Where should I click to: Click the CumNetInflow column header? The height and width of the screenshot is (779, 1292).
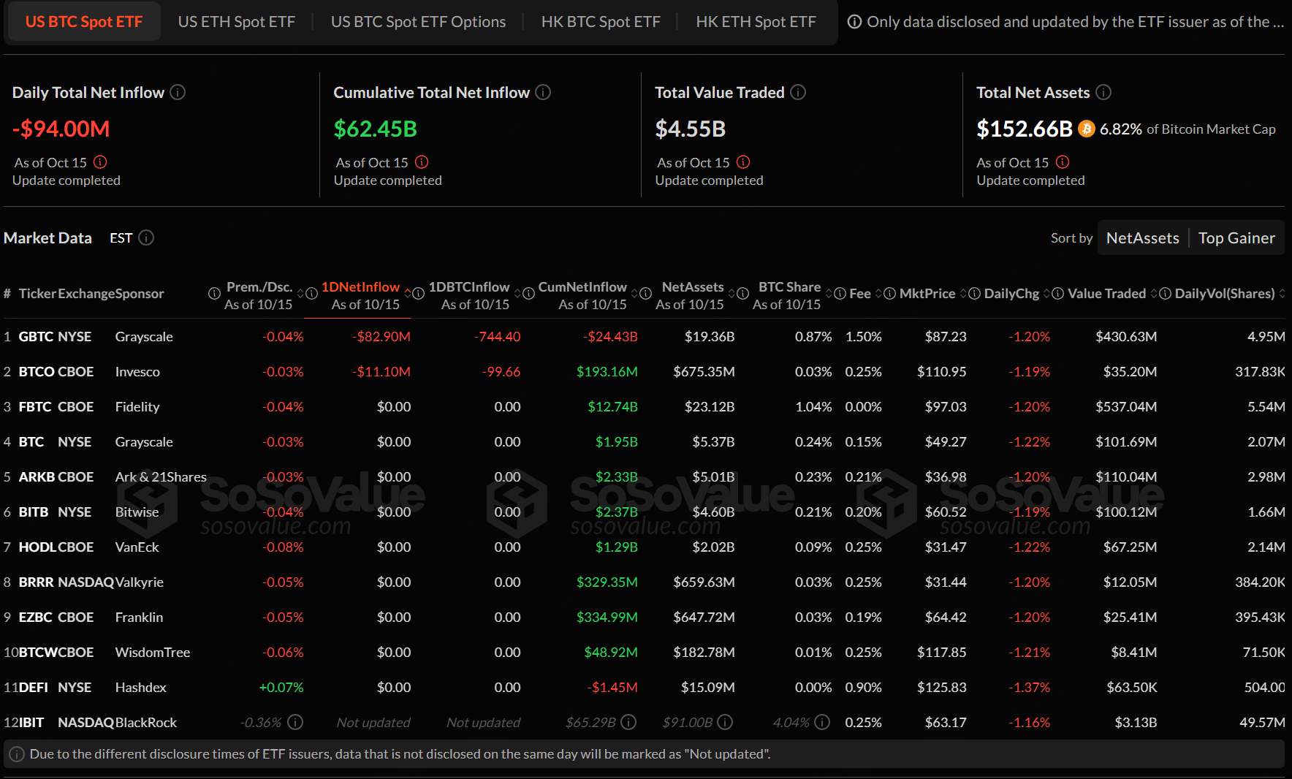[582, 287]
